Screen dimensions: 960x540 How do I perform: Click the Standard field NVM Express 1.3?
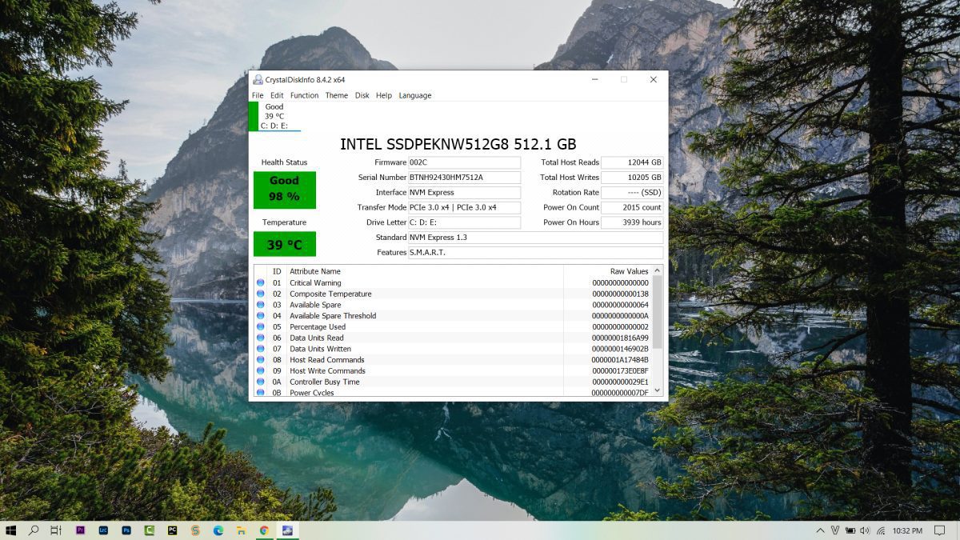[x=535, y=238]
